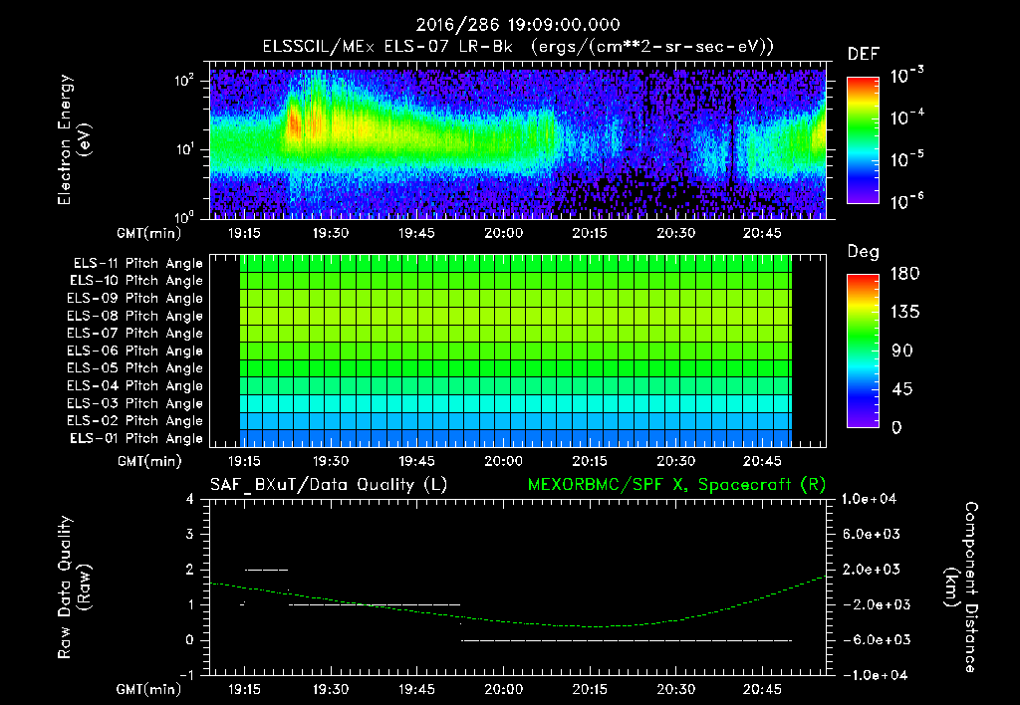Click the 20:00 tick under the pitch angle panel
The width and height of the screenshot is (1020, 705).
(x=503, y=461)
